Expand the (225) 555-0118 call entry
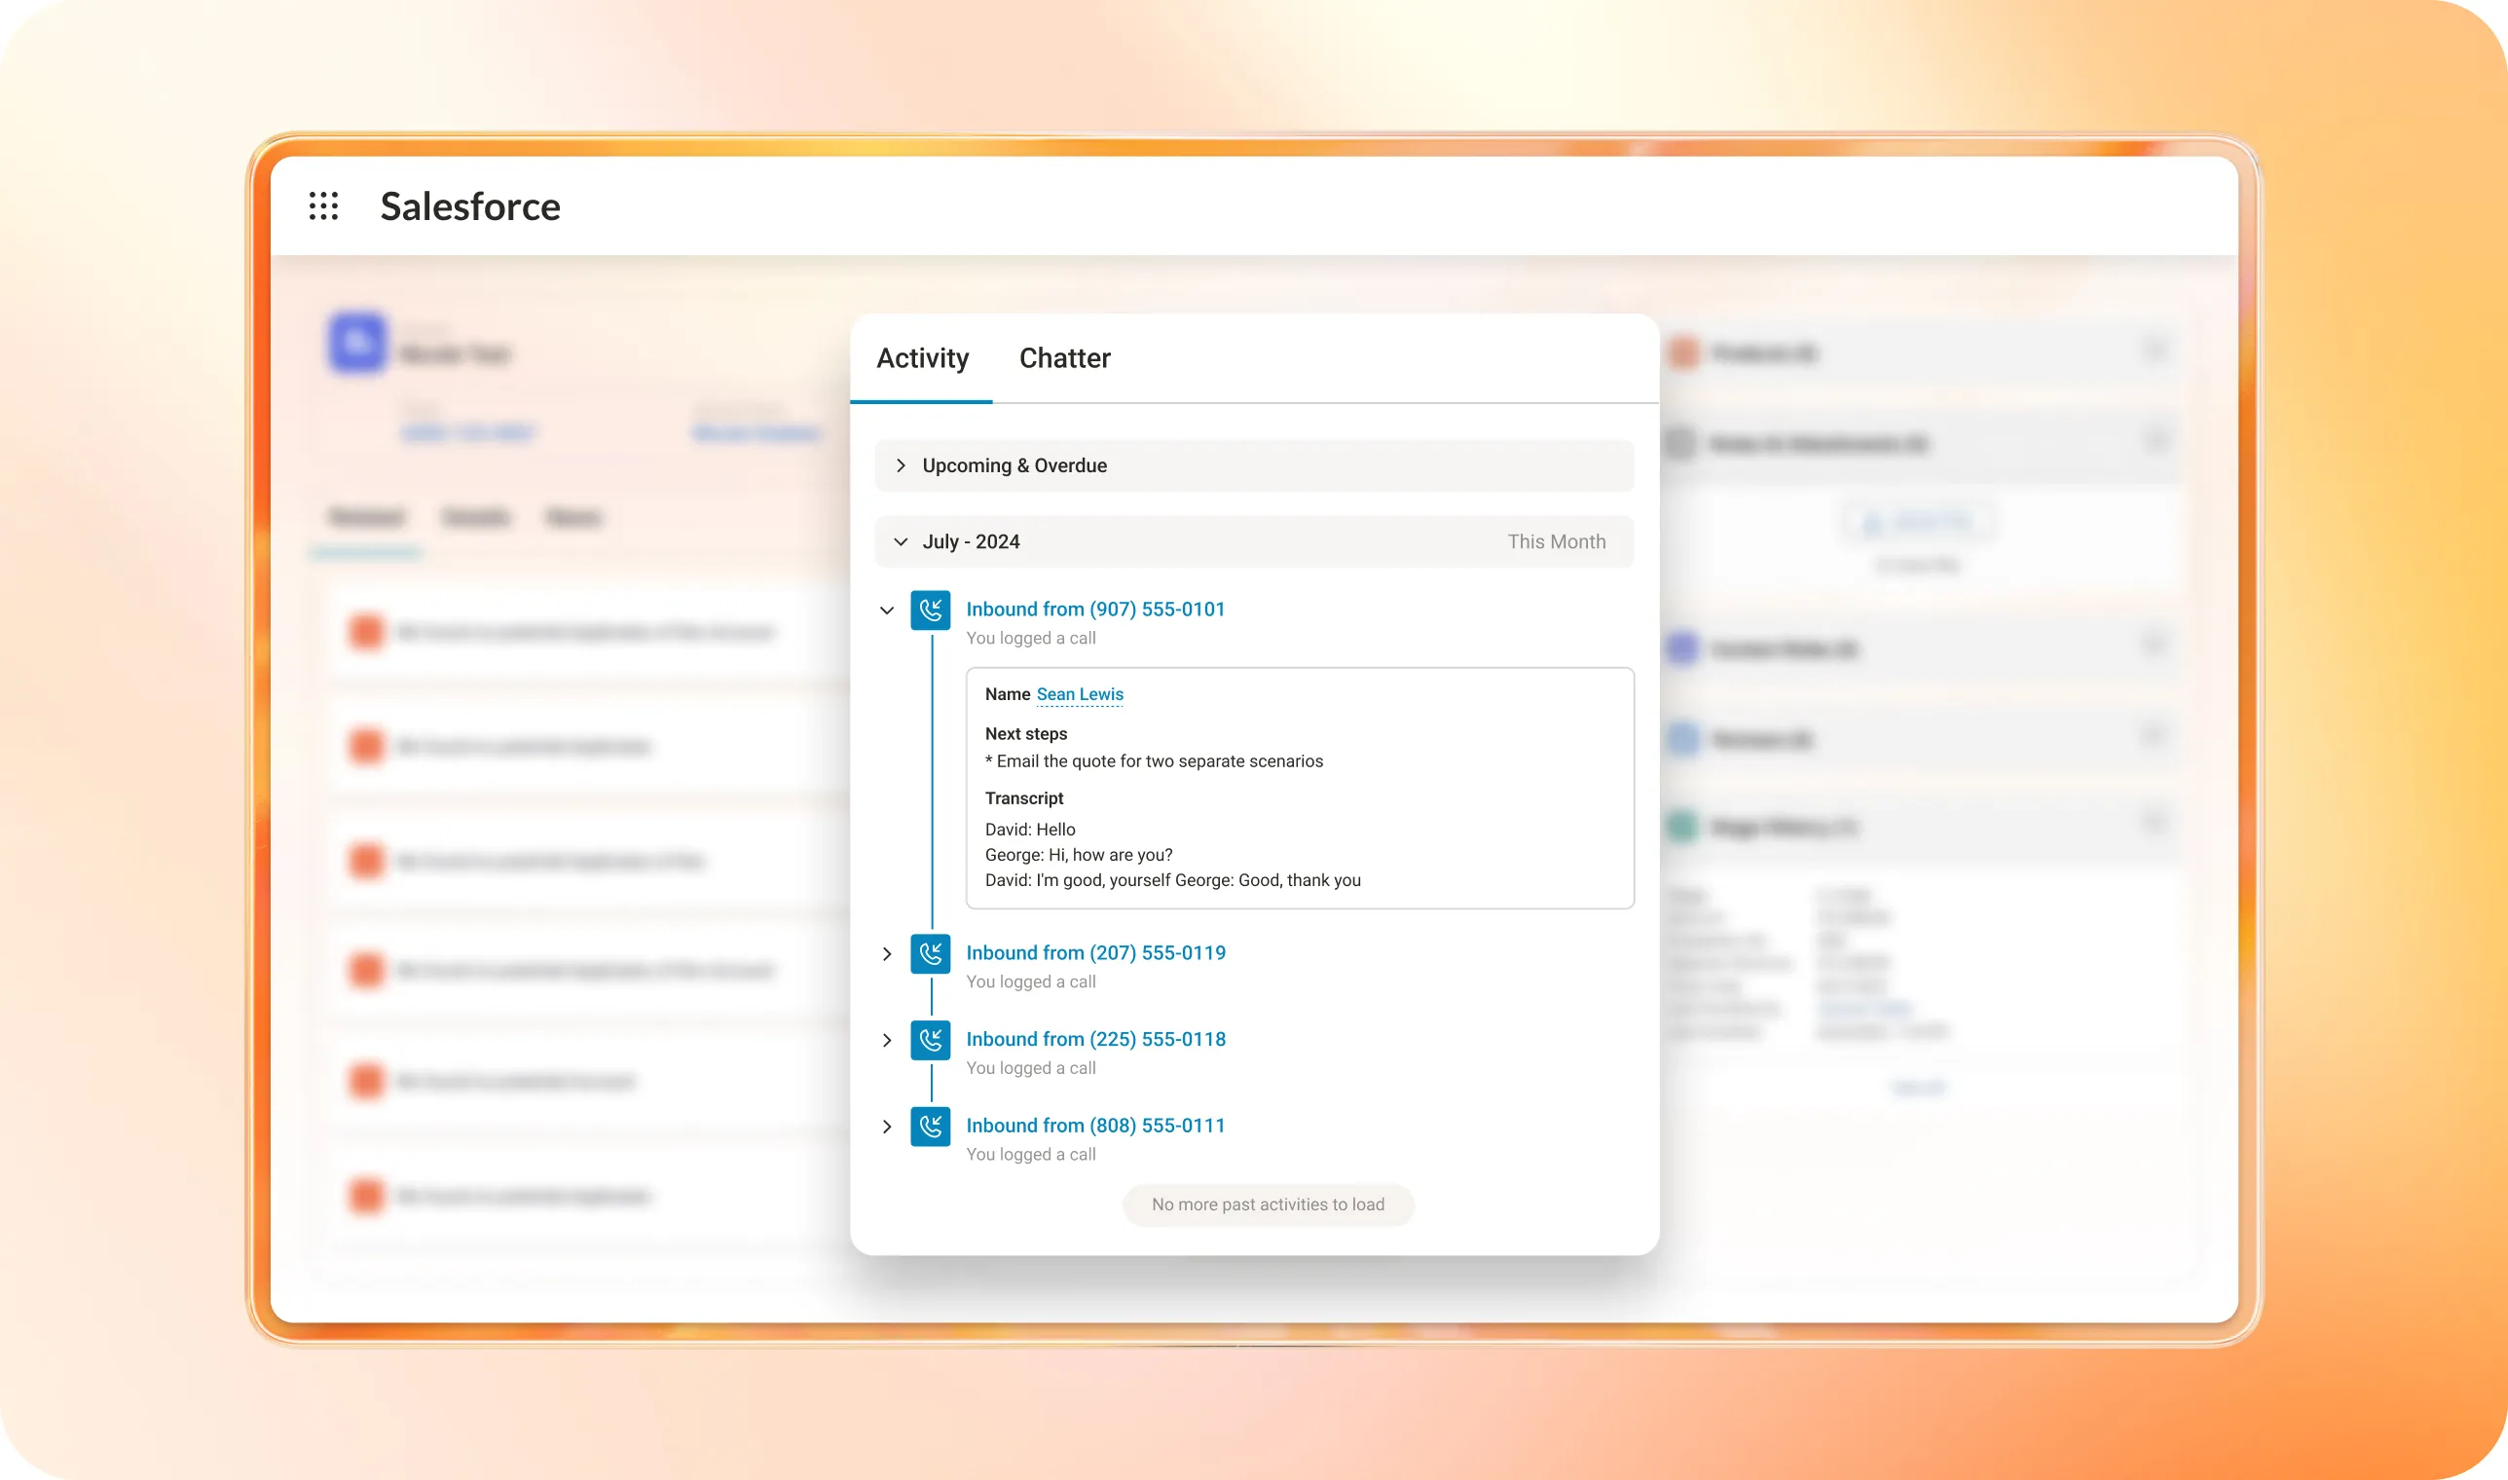The width and height of the screenshot is (2508, 1480). [x=887, y=1040]
